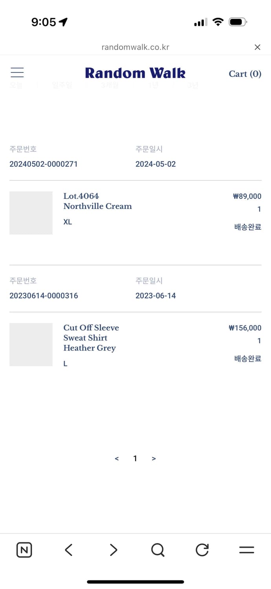This screenshot has height=589, width=271.
Task: Open order number 20230614-0000316
Action: 44,296
